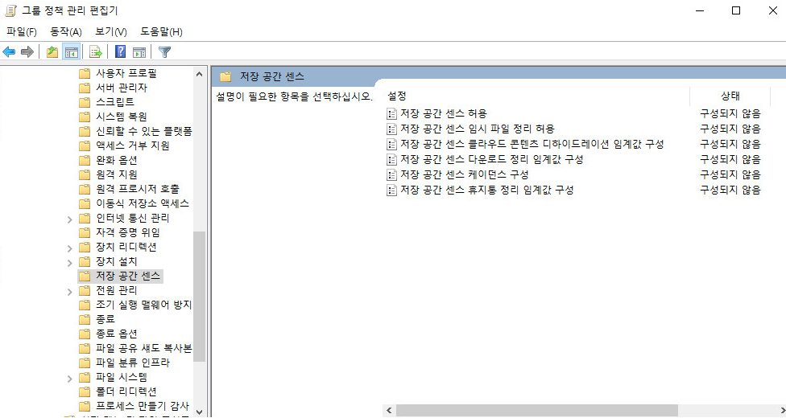Select the 자격 증명 위임 tree folder
The width and height of the screenshot is (786, 418).
(128, 233)
